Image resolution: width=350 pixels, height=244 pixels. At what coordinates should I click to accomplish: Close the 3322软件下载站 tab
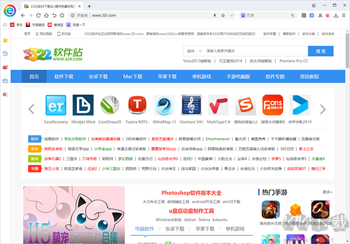[79, 6]
